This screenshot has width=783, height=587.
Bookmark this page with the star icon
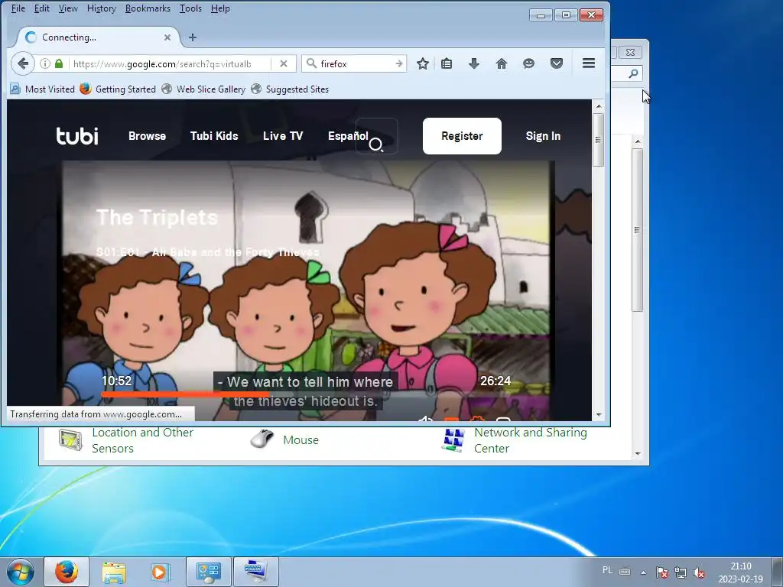422,63
